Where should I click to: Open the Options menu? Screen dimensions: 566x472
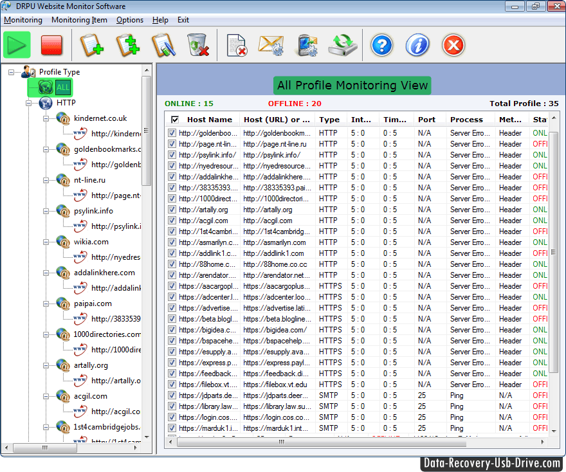point(130,20)
